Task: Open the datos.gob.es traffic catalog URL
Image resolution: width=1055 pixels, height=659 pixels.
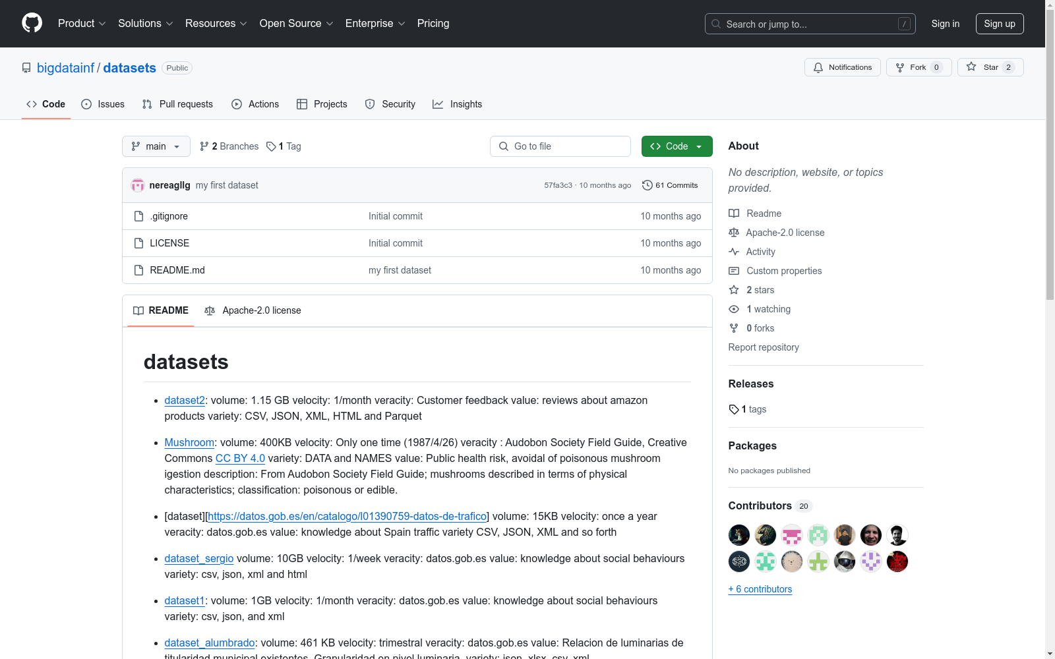Action: coord(347,516)
